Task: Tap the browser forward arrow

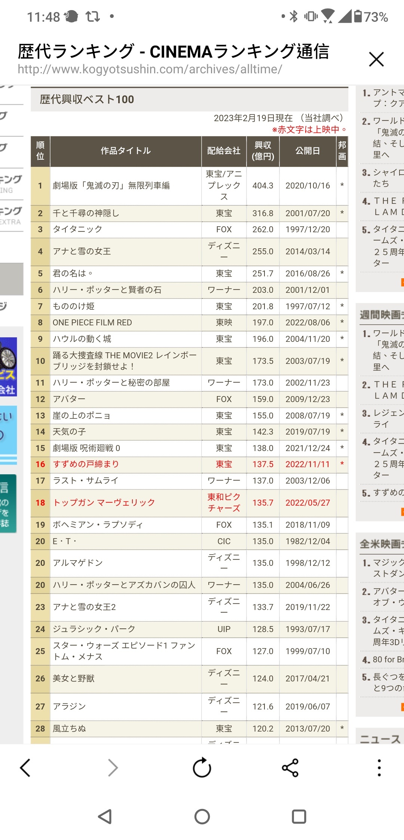Action: (x=113, y=768)
